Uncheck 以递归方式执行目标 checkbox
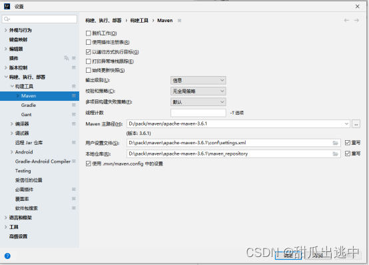 (89, 52)
